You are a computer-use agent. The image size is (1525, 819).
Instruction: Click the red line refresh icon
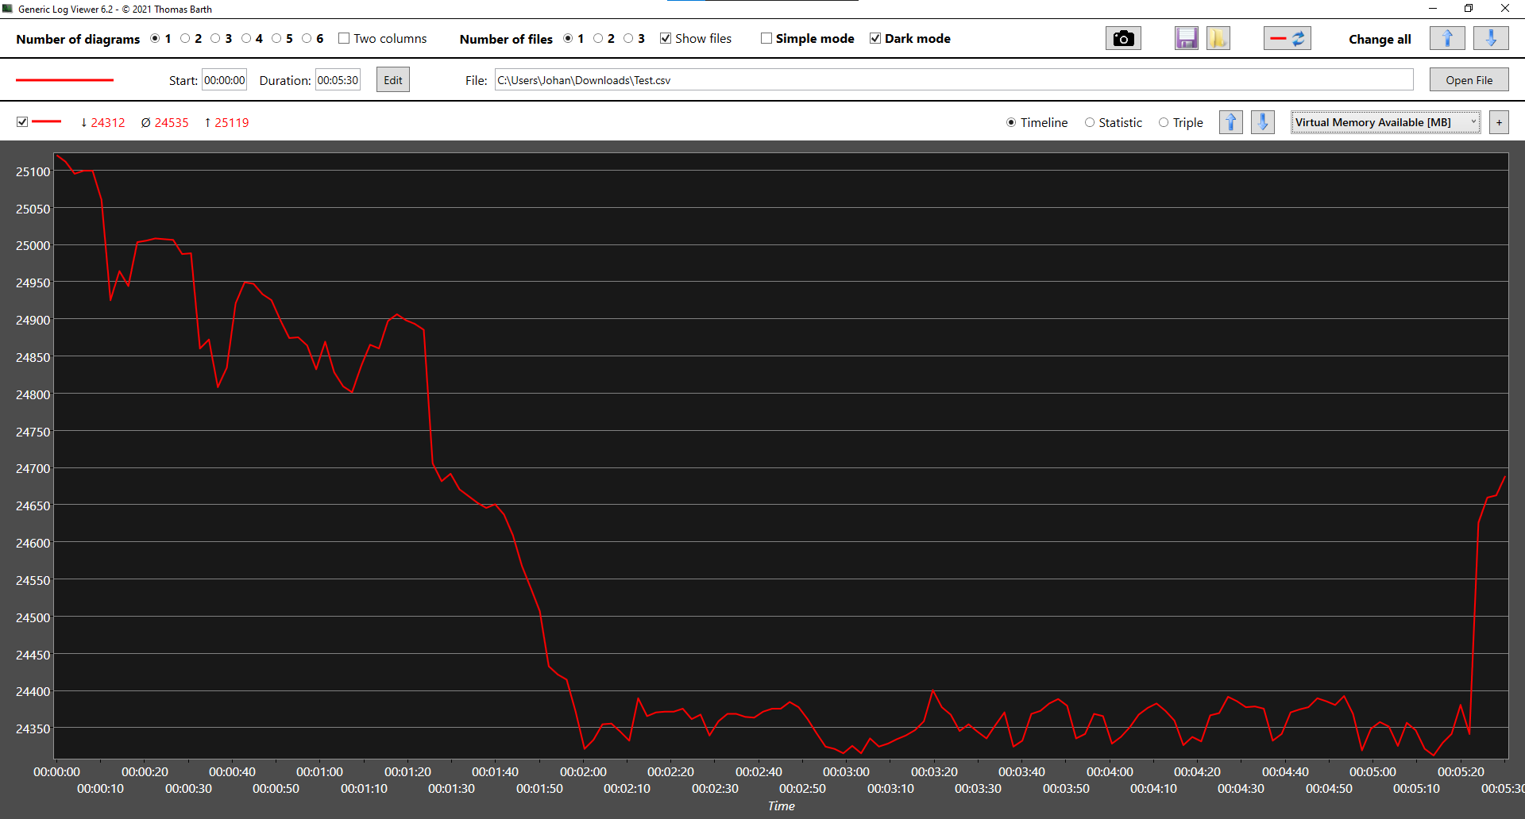(1287, 38)
